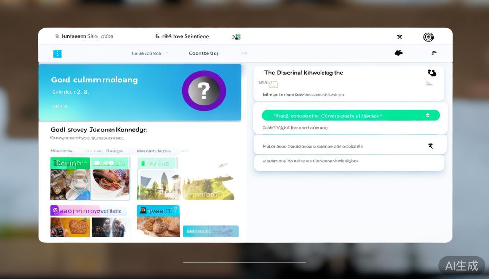
Task: Expand the small lines icon at toolbar far right
Action: [x=434, y=53]
